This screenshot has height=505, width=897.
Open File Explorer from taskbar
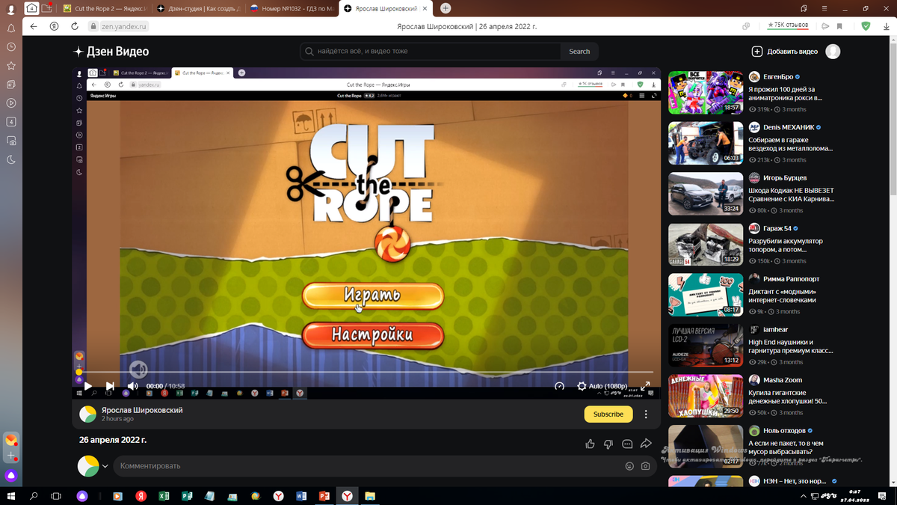370,495
